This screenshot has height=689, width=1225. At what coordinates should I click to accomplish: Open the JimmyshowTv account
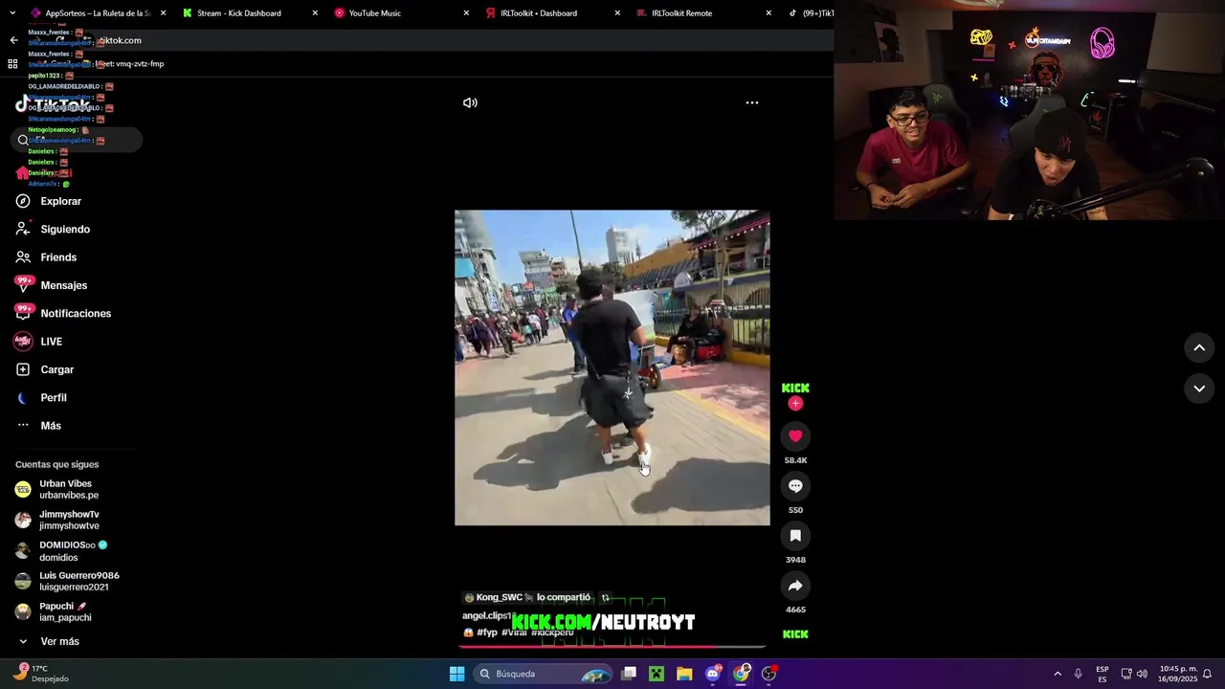69,520
